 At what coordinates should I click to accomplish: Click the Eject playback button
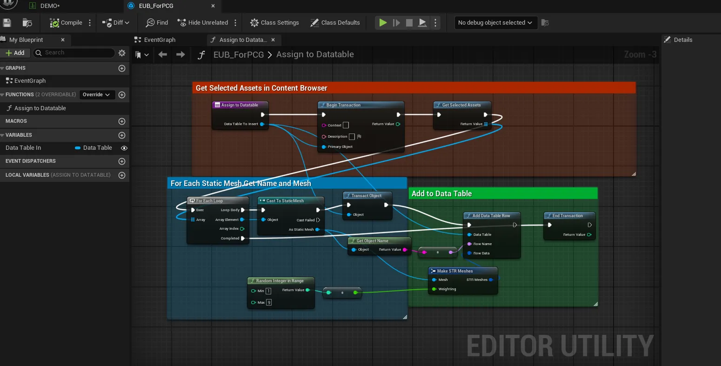click(422, 22)
